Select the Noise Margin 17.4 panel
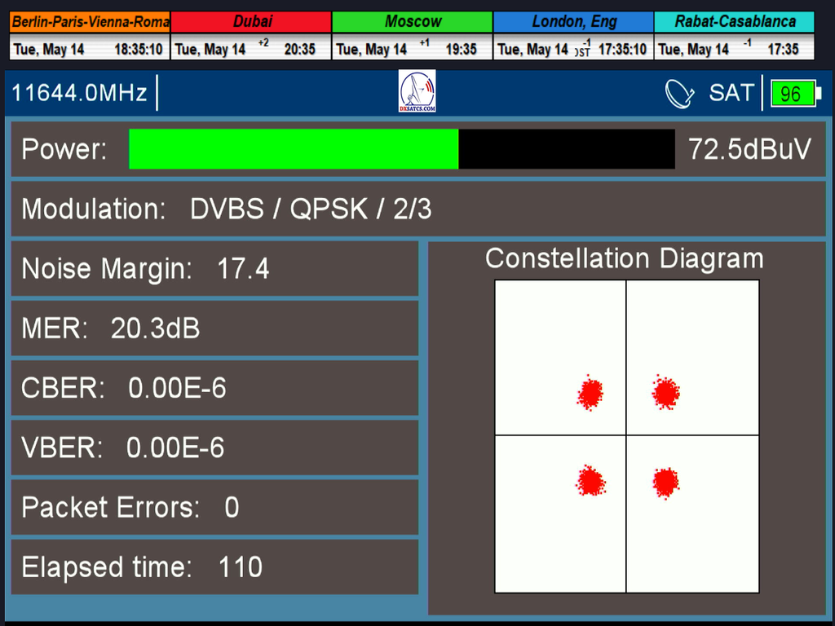Viewport: 835px width, 626px height. pos(214,269)
